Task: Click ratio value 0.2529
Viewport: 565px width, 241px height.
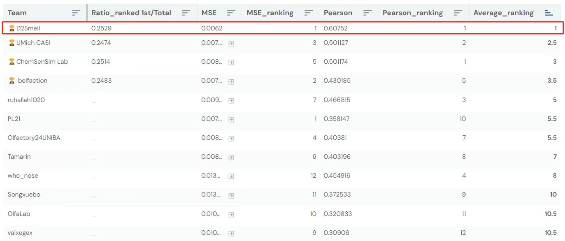Action: pyautogui.click(x=101, y=28)
